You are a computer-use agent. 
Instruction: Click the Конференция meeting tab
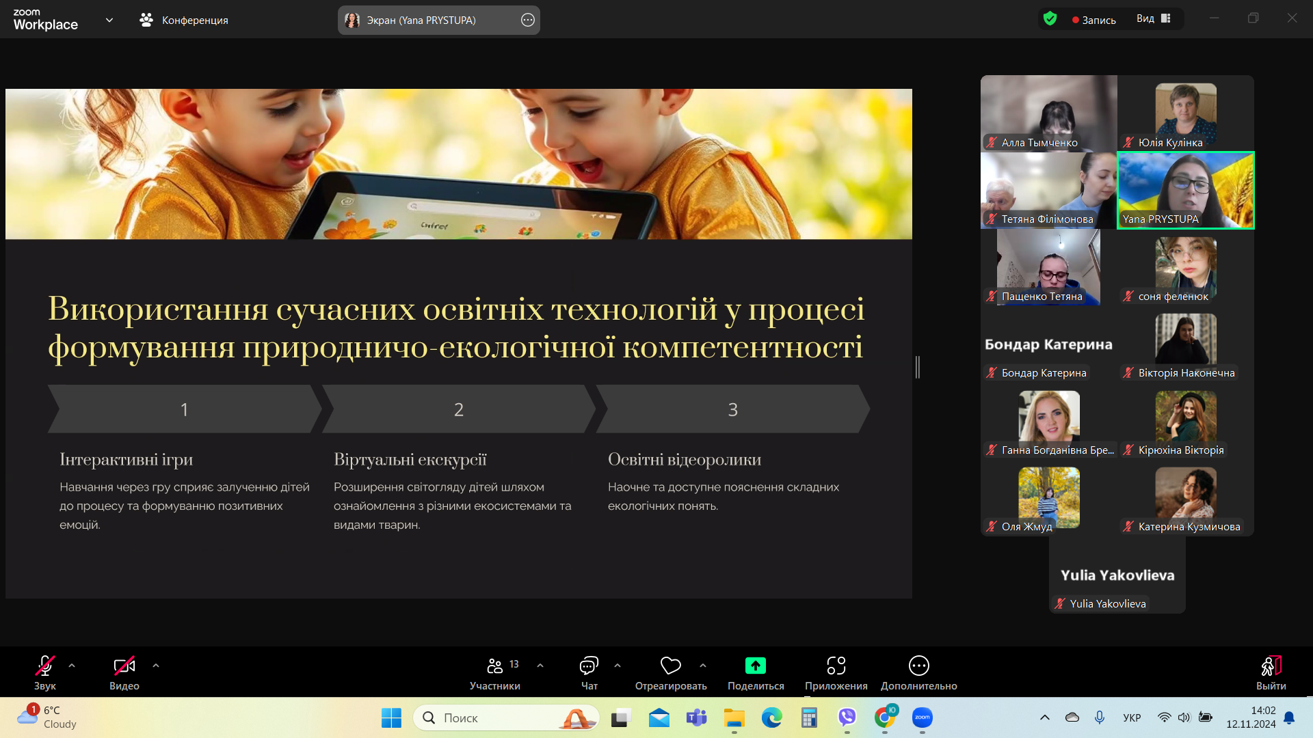pyautogui.click(x=184, y=20)
